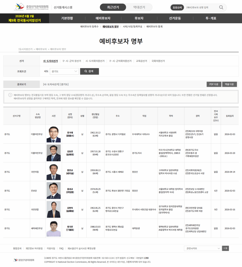Download results via 엑셀 다운 button

tap(229, 84)
